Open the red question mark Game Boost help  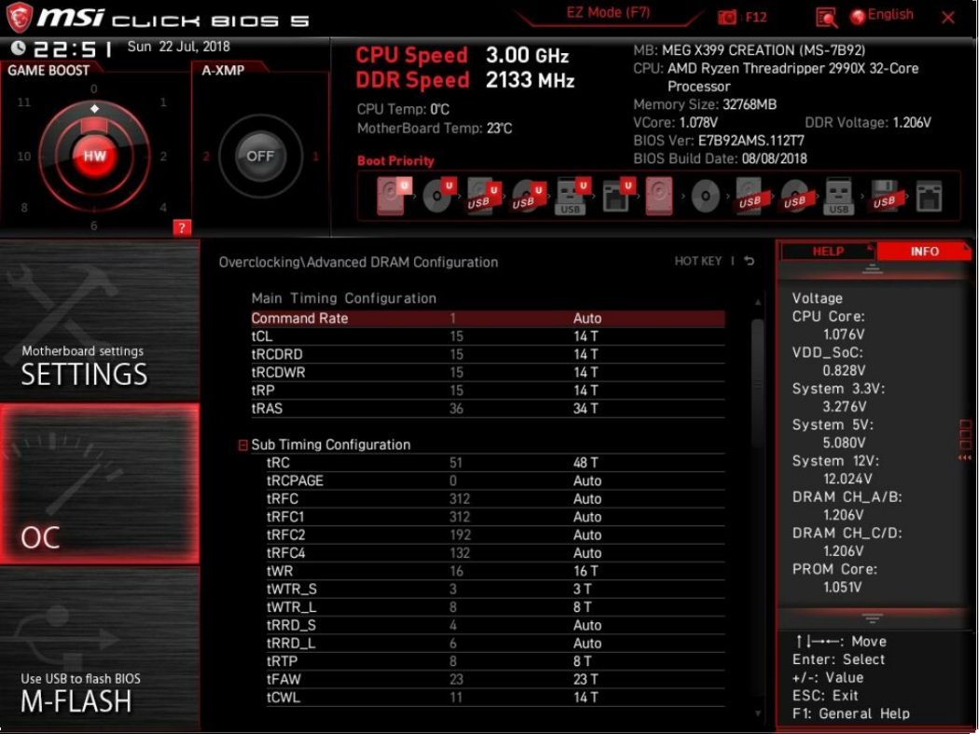click(x=182, y=227)
